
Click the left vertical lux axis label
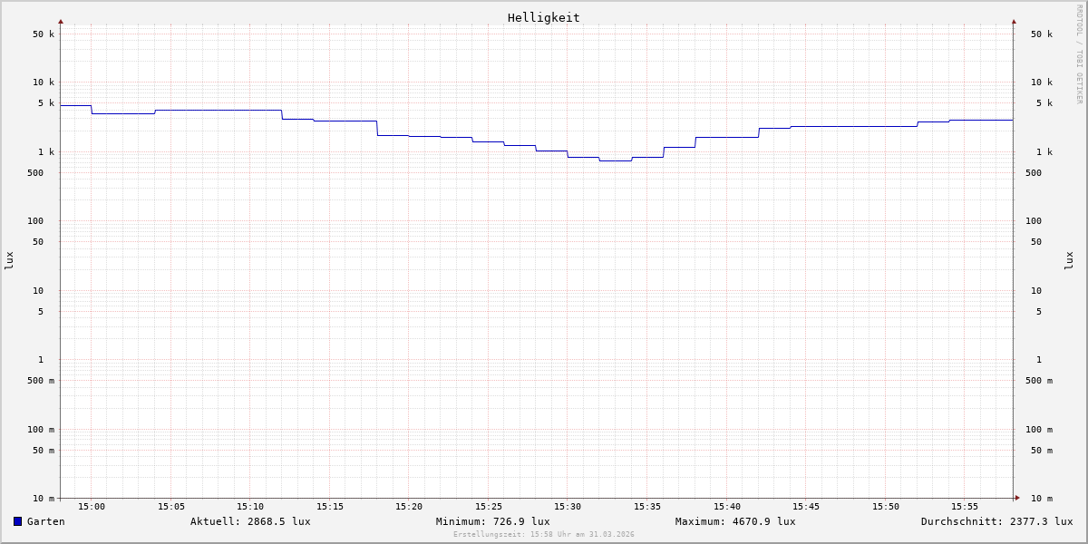click(9, 260)
